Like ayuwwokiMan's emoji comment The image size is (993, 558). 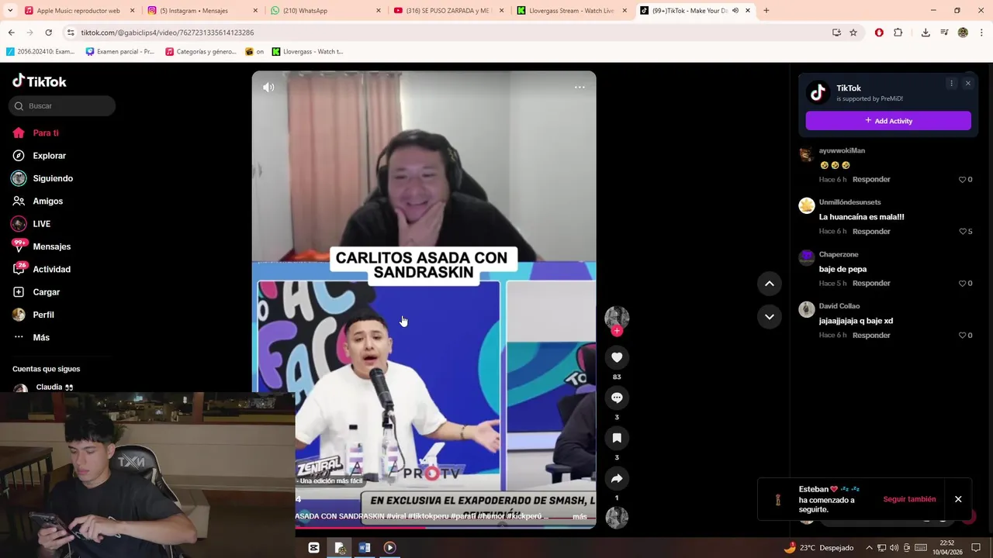[963, 180]
